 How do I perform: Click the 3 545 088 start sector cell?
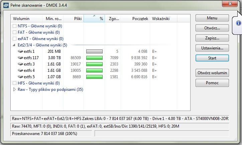pos(139,70)
